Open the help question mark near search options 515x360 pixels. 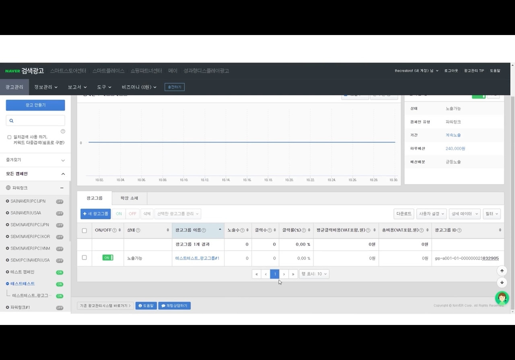click(63, 131)
